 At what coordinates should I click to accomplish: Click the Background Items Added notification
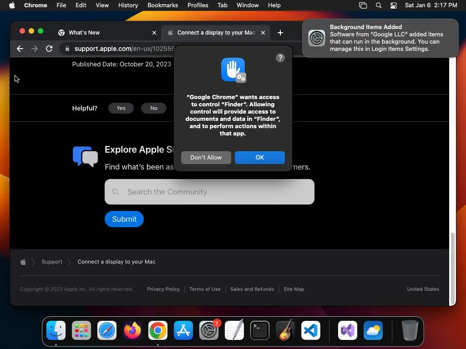pyautogui.click(x=380, y=38)
